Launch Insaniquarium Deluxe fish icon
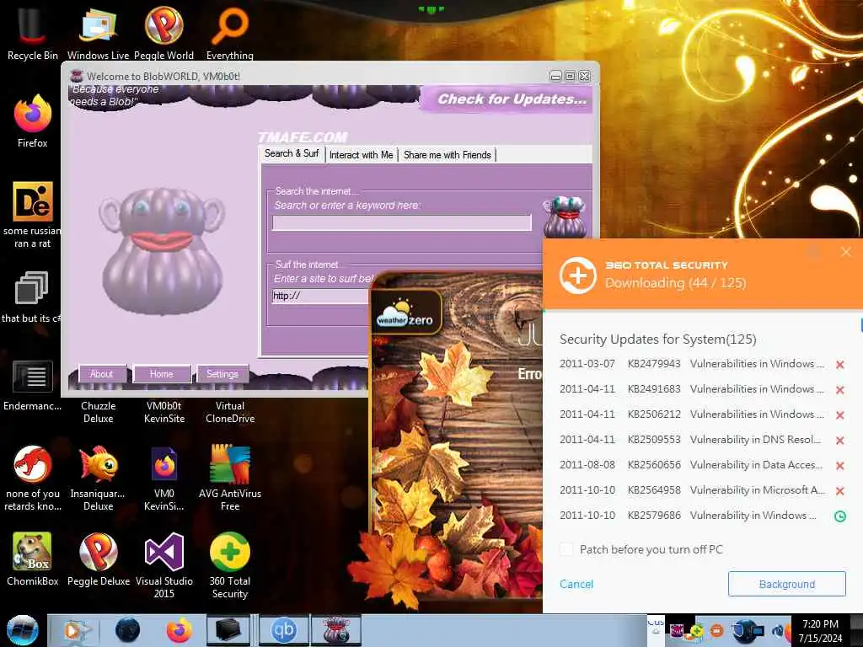 98,478
